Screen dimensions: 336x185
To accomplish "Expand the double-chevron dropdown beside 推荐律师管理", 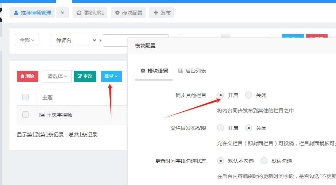I will pyautogui.click(x=63, y=13).
